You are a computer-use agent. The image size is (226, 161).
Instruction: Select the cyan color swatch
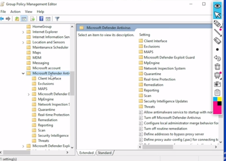tap(215, 99)
